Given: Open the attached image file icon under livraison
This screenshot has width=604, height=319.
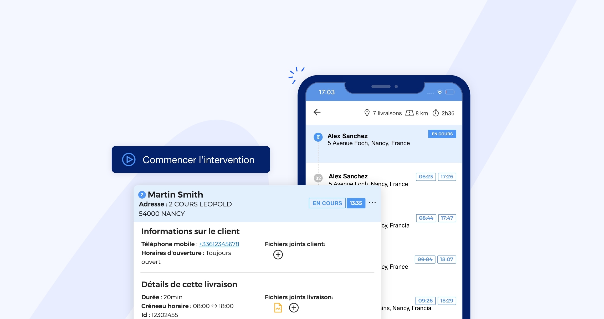Looking at the screenshot, I should point(278,308).
